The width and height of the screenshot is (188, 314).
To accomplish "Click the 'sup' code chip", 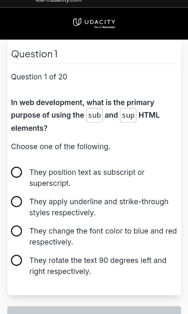I will pyautogui.click(x=128, y=115).
